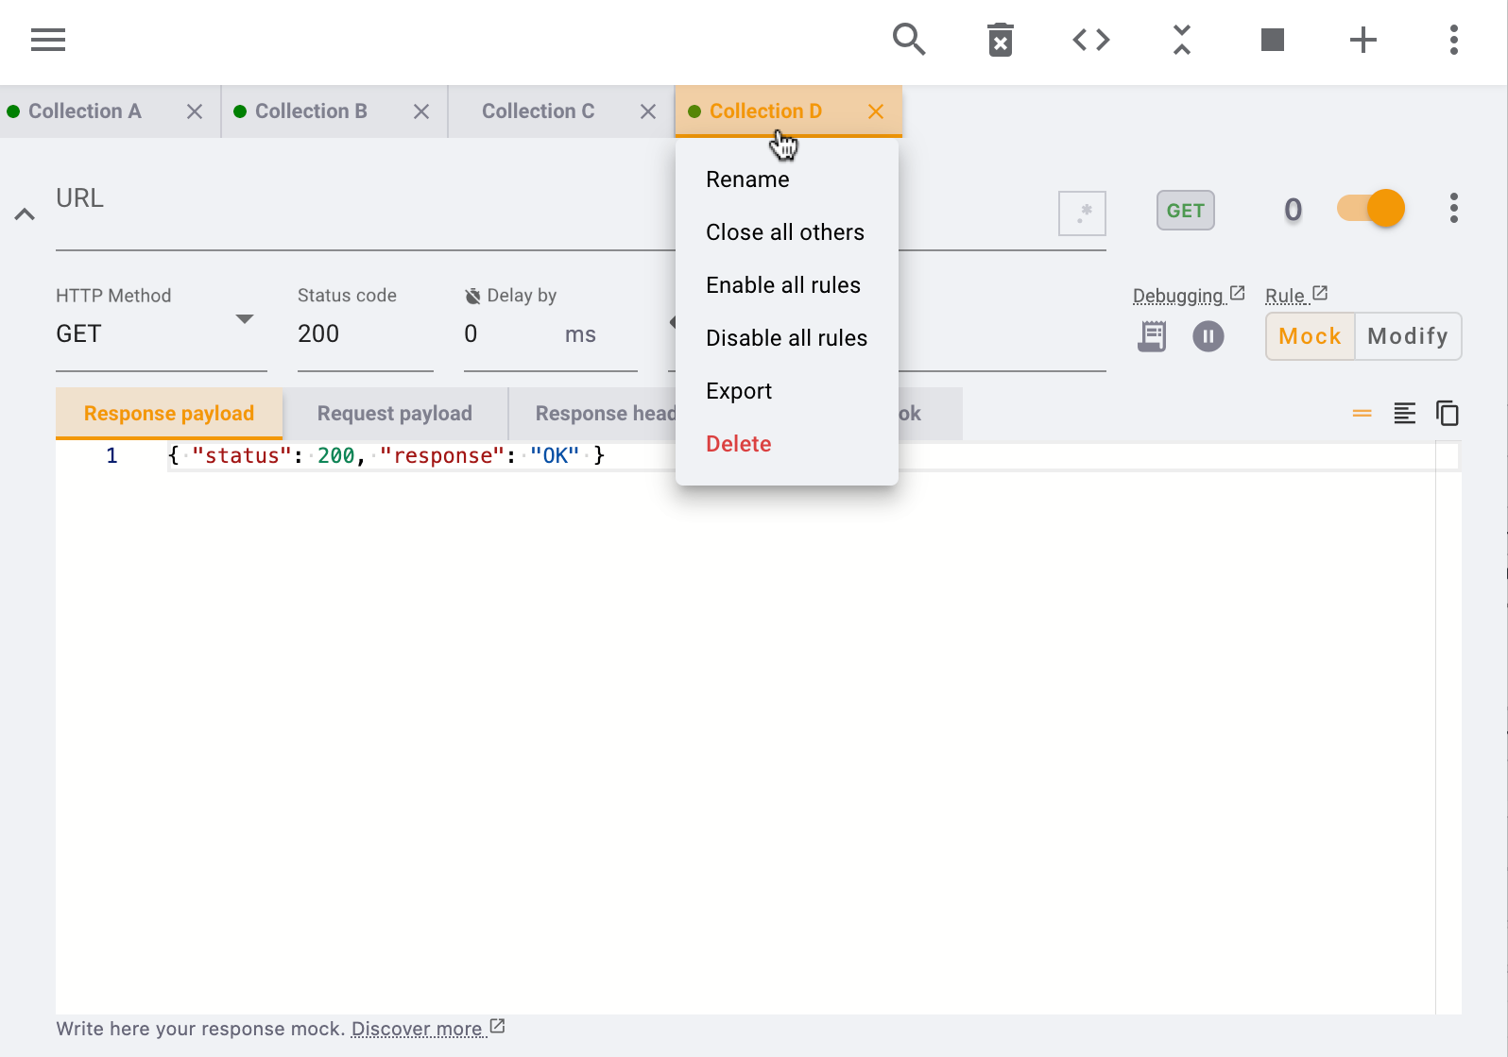Click the Status code input field
The width and height of the screenshot is (1508, 1057).
tap(364, 334)
